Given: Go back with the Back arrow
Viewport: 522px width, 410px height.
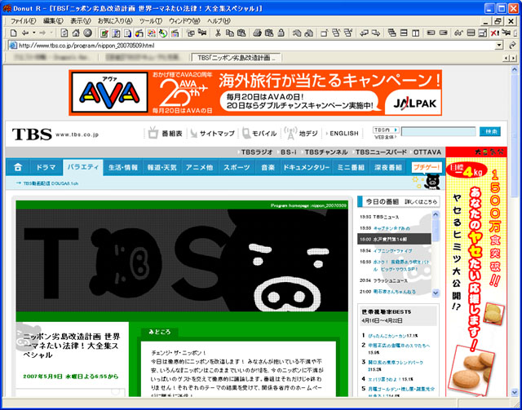Looking at the screenshot, I should click(x=25, y=33).
